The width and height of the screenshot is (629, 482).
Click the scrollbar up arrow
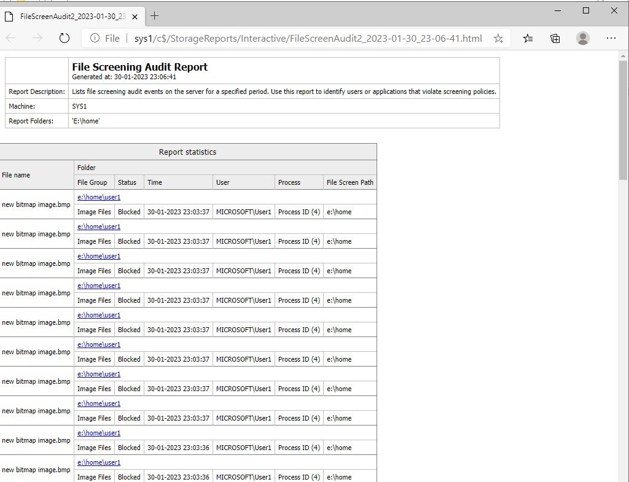623,56
